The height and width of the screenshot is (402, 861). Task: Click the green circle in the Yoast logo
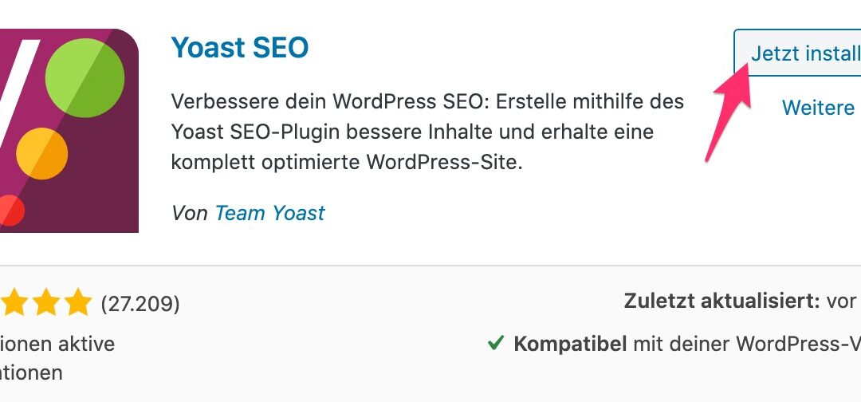85,77
